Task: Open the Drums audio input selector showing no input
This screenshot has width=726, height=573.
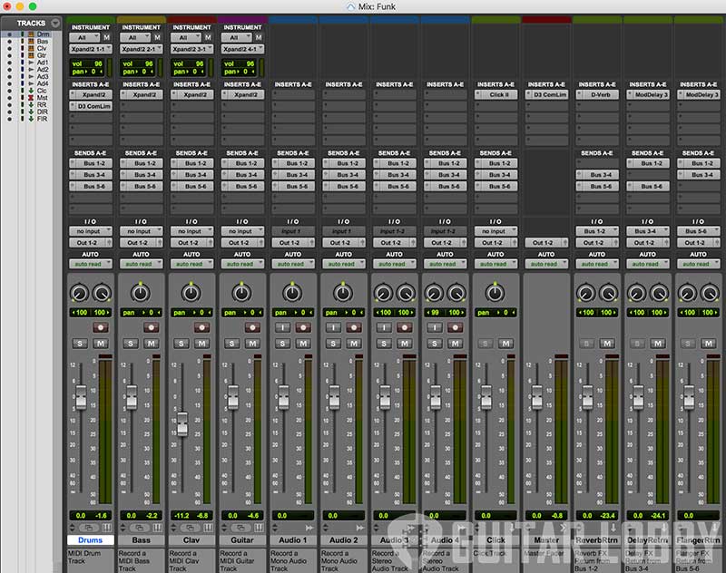Action: click(x=91, y=231)
